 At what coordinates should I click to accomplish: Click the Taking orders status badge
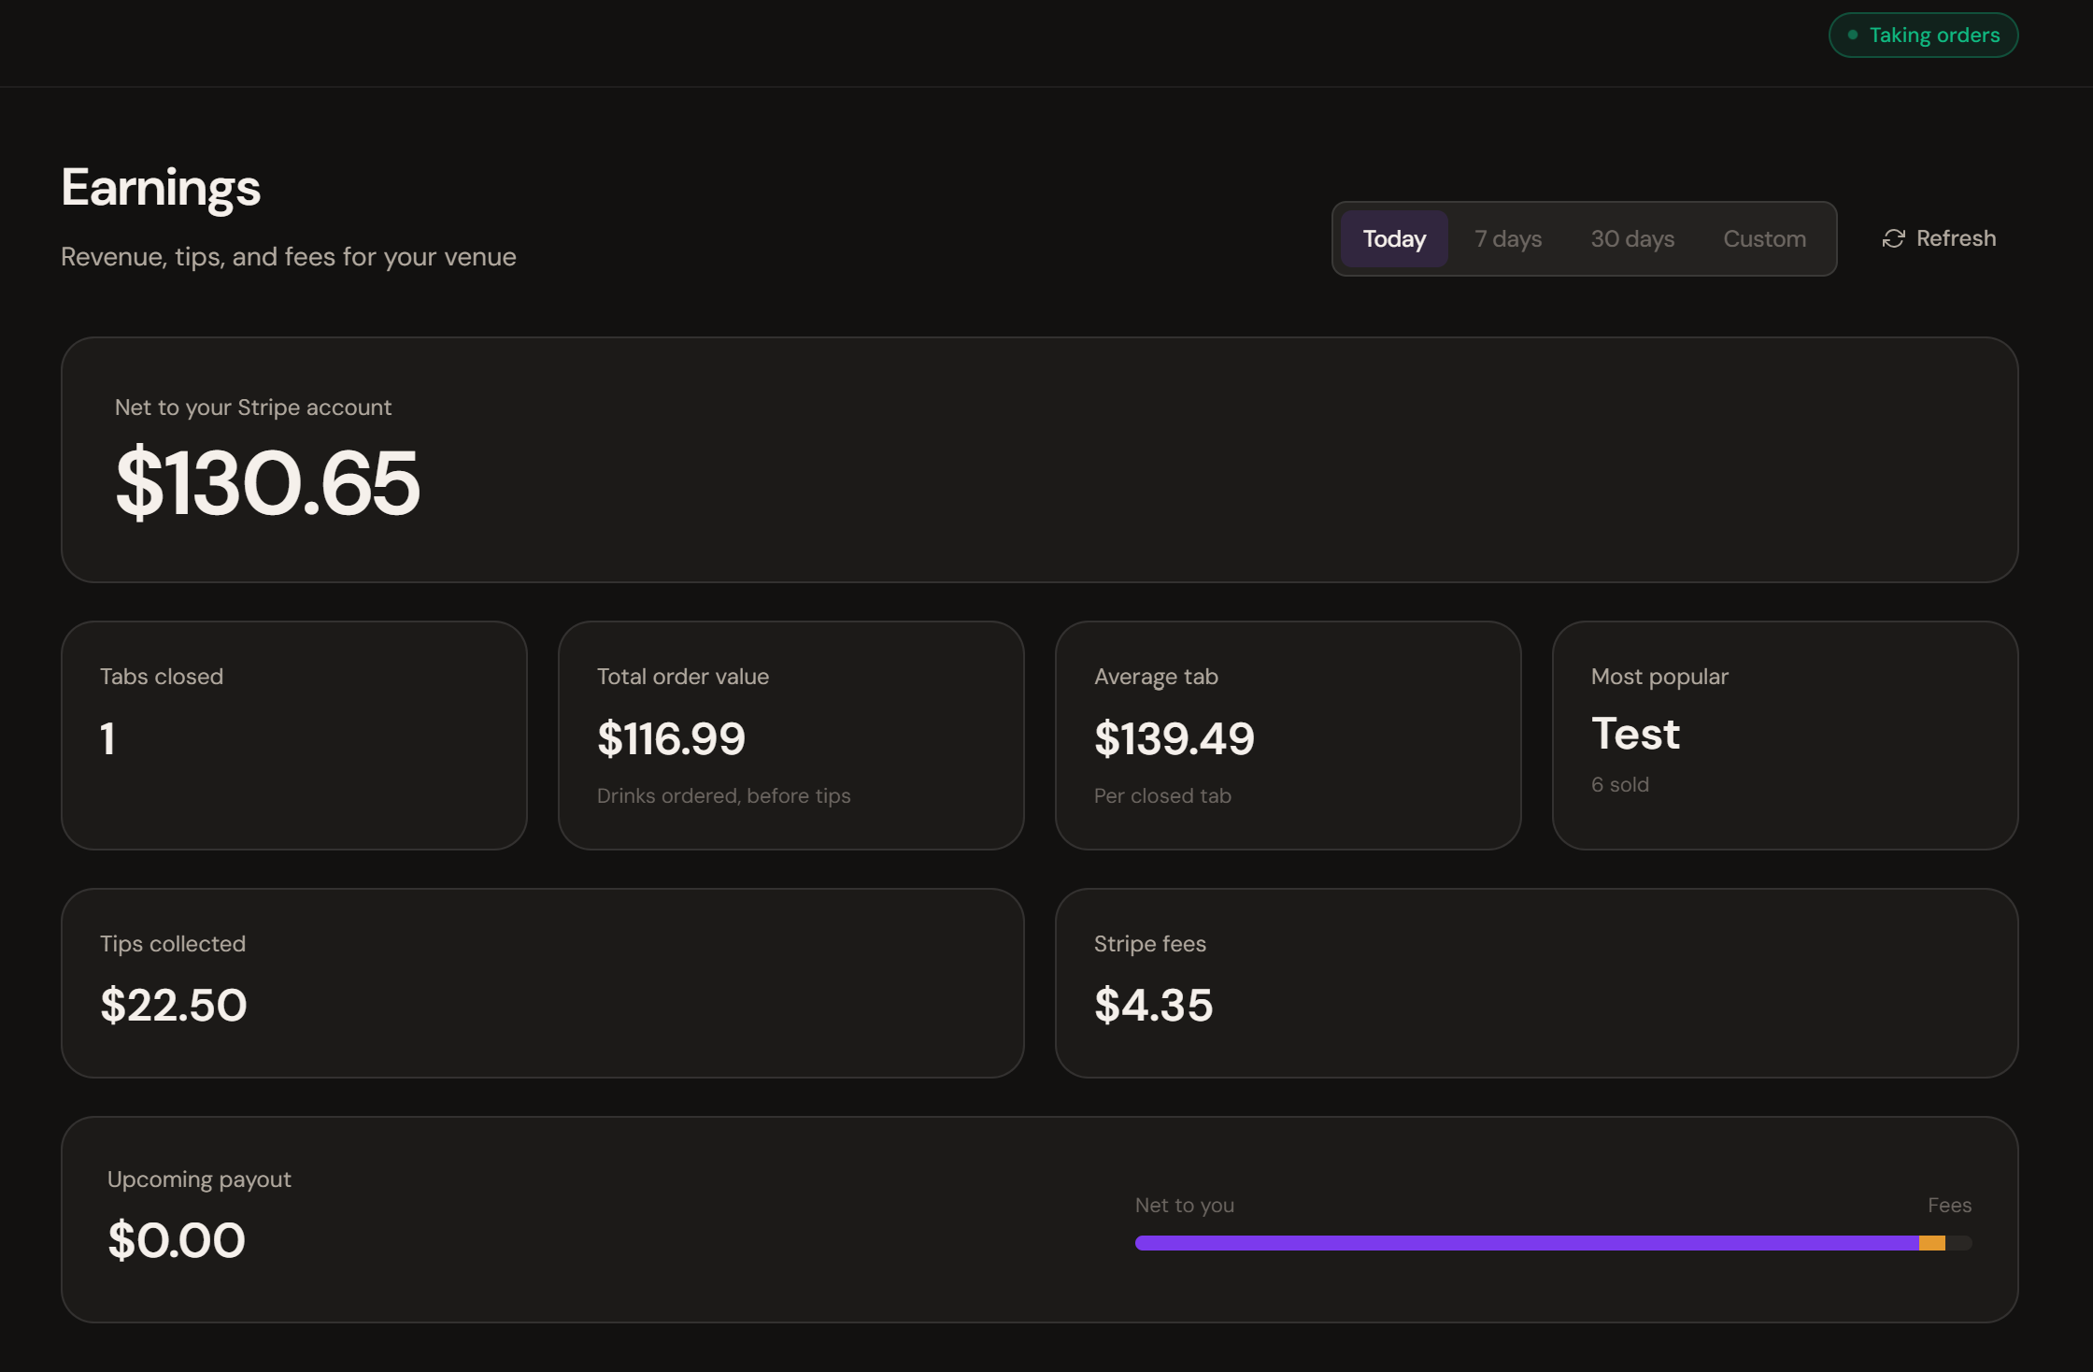pyautogui.click(x=1923, y=36)
